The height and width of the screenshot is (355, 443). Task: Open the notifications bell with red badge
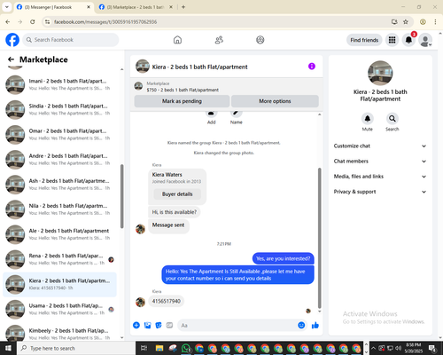click(x=408, y=40)
